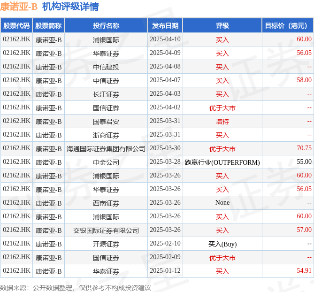Screen dimensions: 314x292
Task: Click the date 2025-04-07
Action: pyautogui.click(x=165, y=80)
